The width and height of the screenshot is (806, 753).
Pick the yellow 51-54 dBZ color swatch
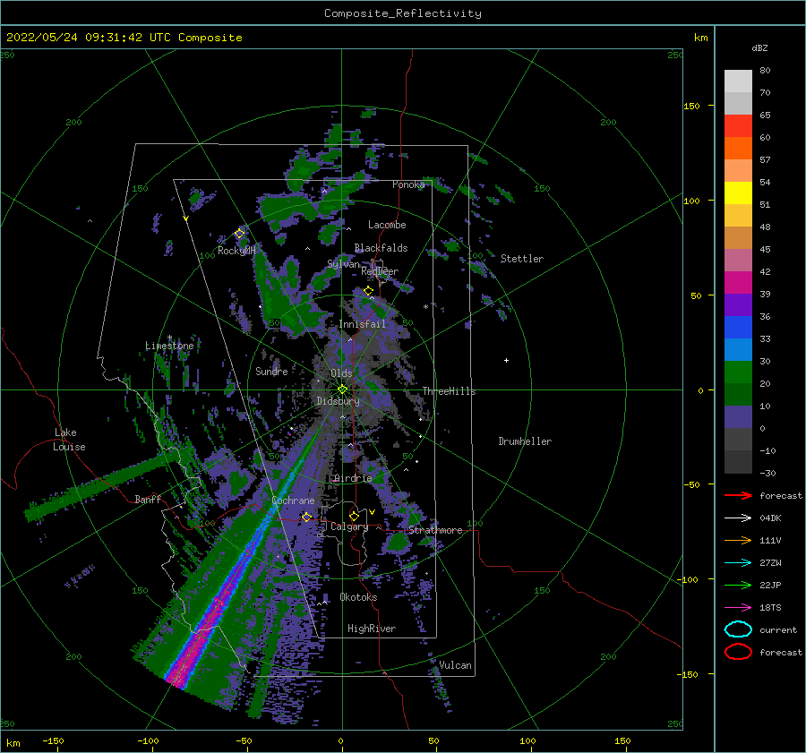738,193
